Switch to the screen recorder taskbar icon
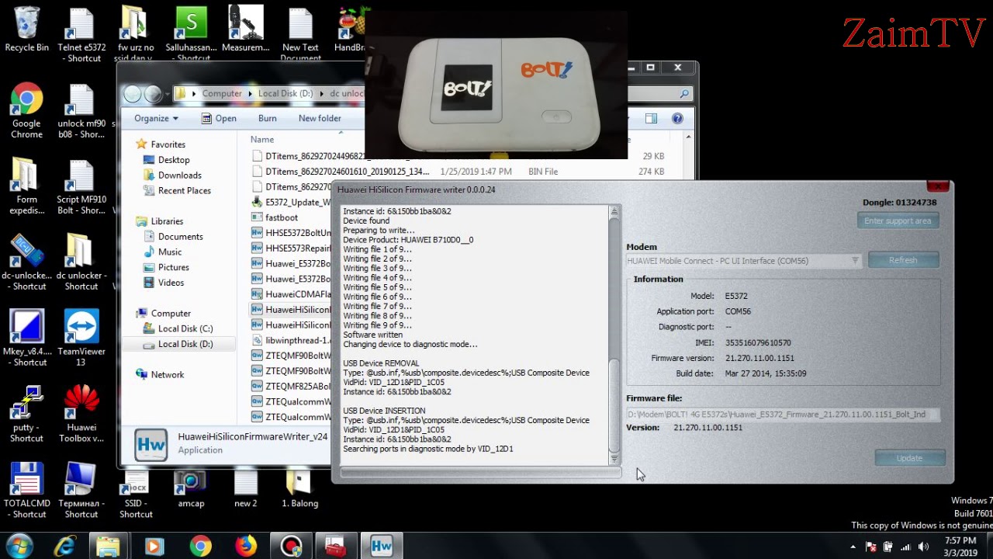Viewport: 993px width, 559px height. (291, 547)
